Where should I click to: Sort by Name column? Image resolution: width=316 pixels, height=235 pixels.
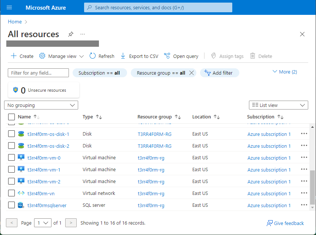pos(29,117)
